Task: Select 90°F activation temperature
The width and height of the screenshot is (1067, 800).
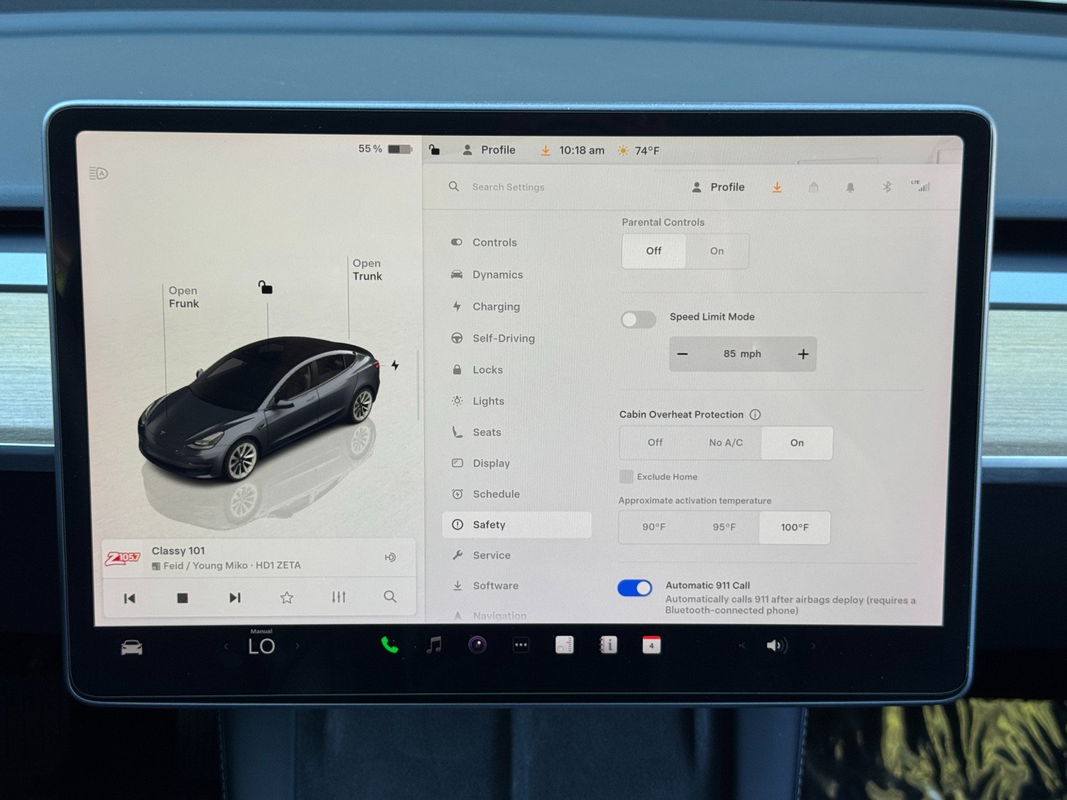Action: 654,527
